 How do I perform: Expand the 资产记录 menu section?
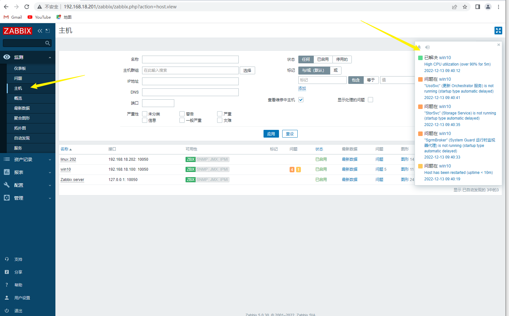tap(28, 159)
